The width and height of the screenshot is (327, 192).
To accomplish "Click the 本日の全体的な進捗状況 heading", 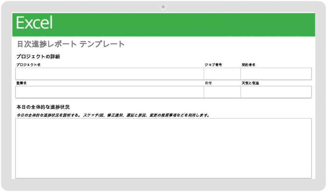I will tap(43, 107).
